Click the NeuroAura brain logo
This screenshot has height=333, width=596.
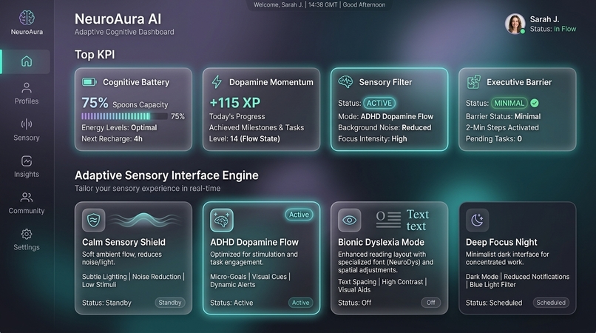coord(27,18)
